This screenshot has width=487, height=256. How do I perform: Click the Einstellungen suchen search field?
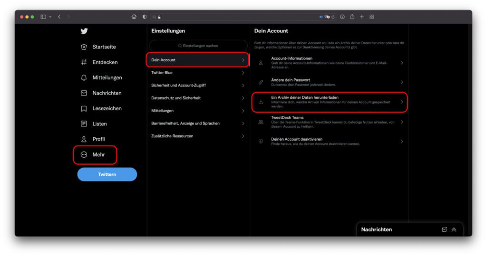click(x=198, y=46)
